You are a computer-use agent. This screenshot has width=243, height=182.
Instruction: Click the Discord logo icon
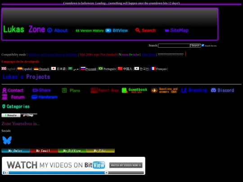213,90
